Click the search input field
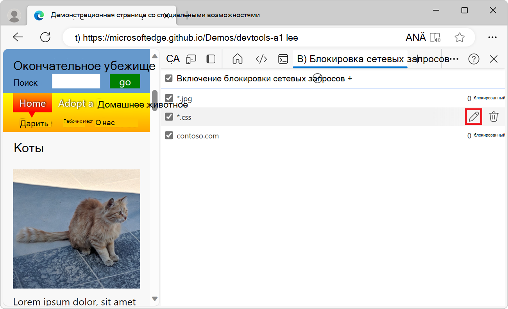Viewport: 508px width, 309px height. [x=76, y=82]
